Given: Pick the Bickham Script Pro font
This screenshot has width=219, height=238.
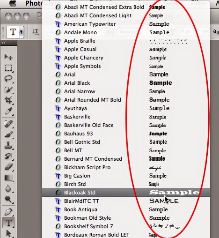Looking at the screenshot, I should coord(126,167).
